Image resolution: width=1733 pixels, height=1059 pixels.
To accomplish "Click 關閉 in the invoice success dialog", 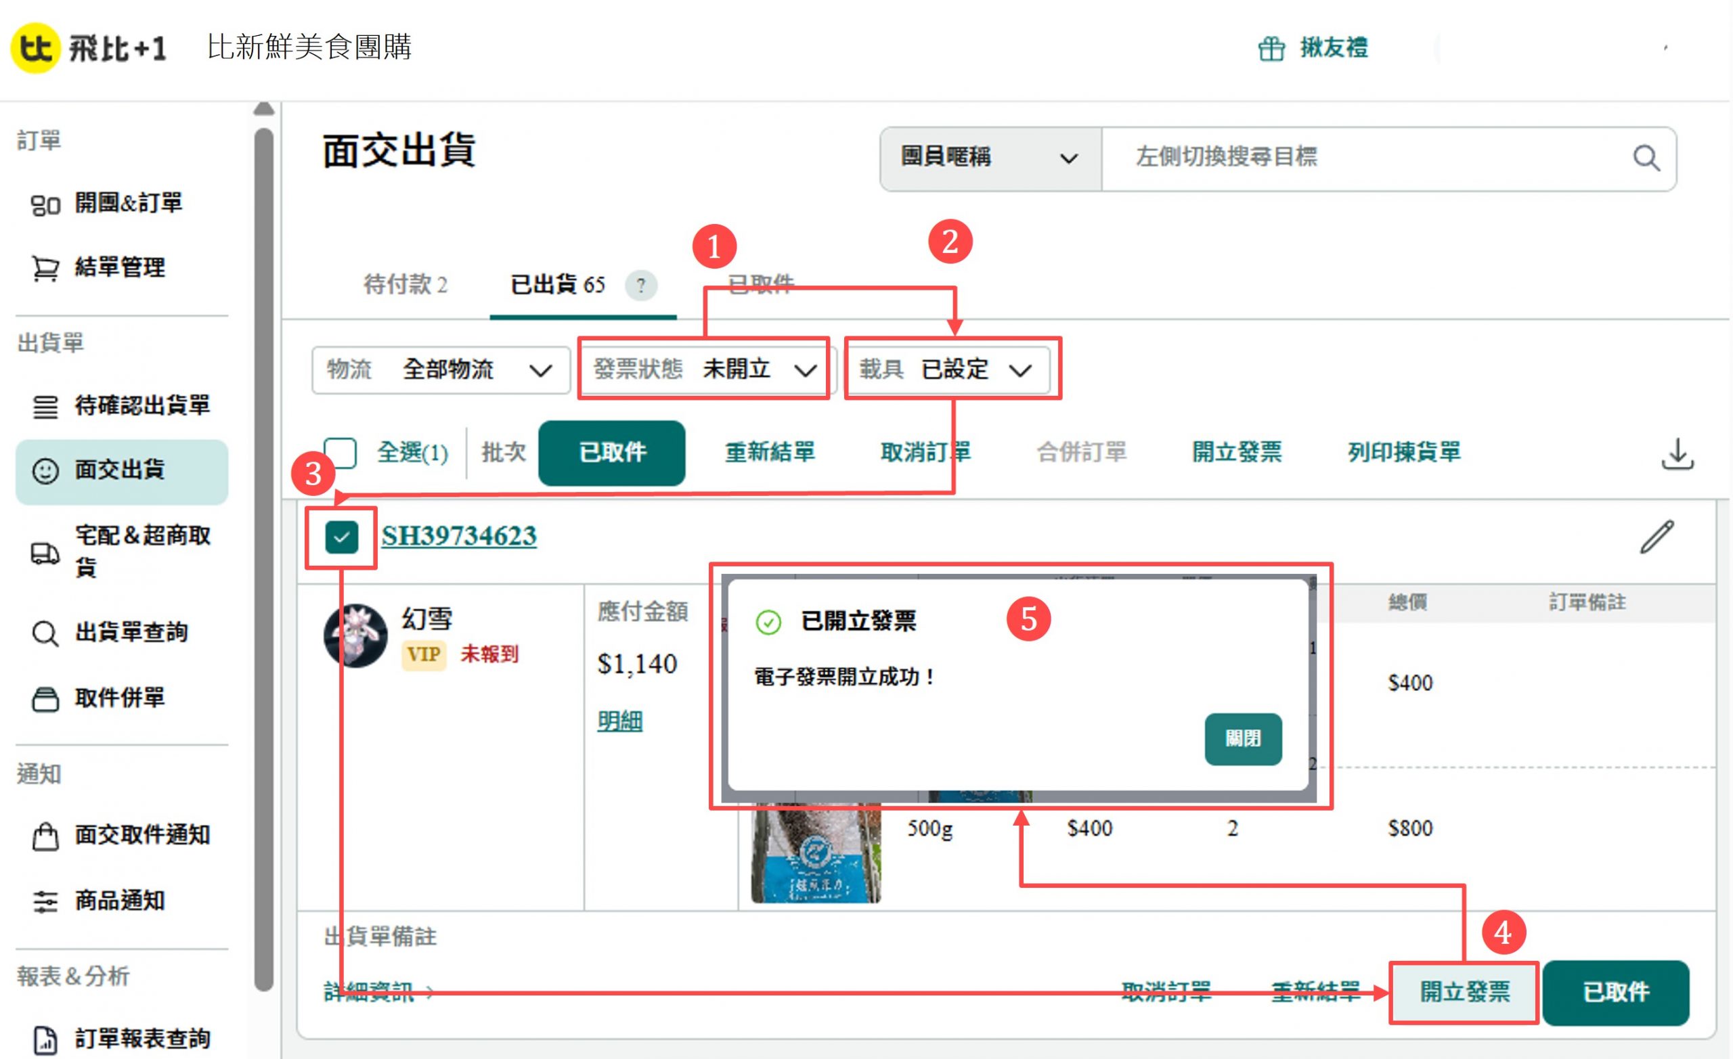I will coord(1243,739).
